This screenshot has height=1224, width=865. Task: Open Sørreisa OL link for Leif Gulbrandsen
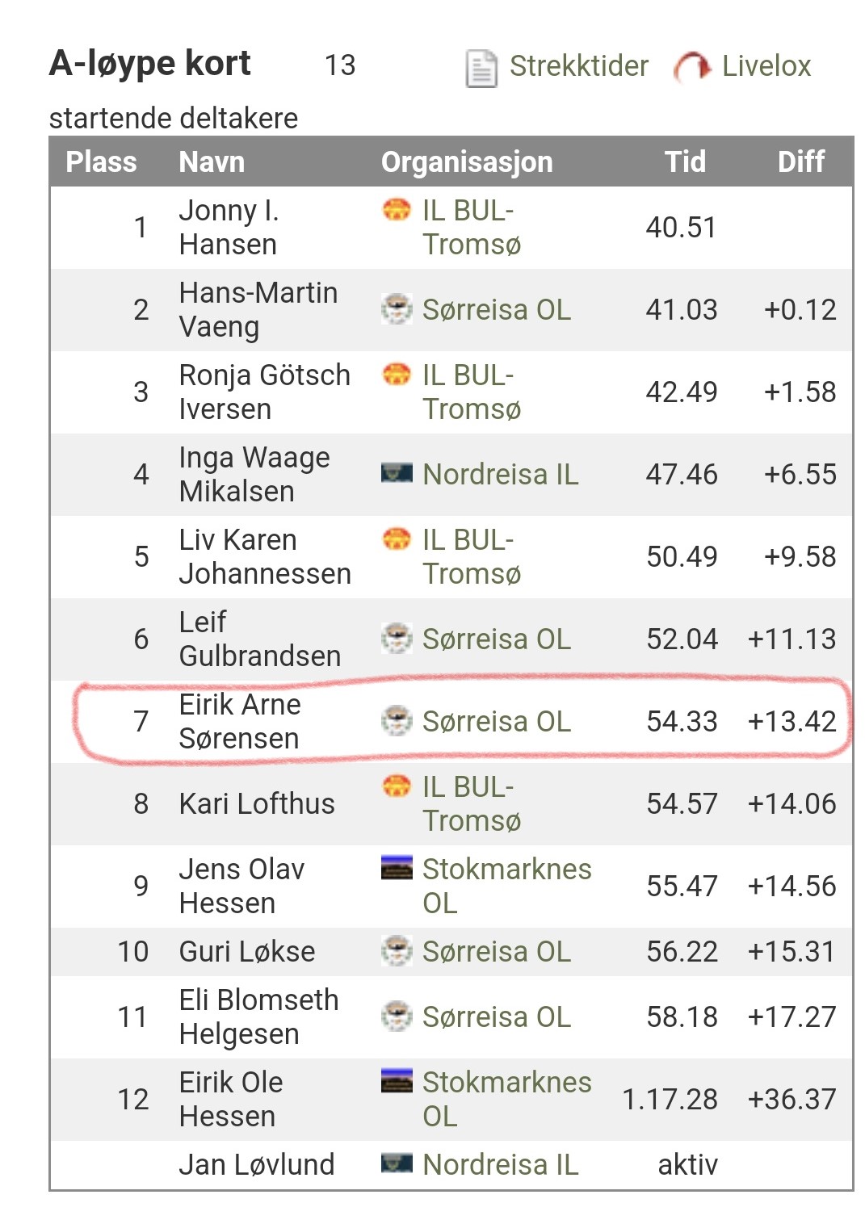[x=497, y=639]
